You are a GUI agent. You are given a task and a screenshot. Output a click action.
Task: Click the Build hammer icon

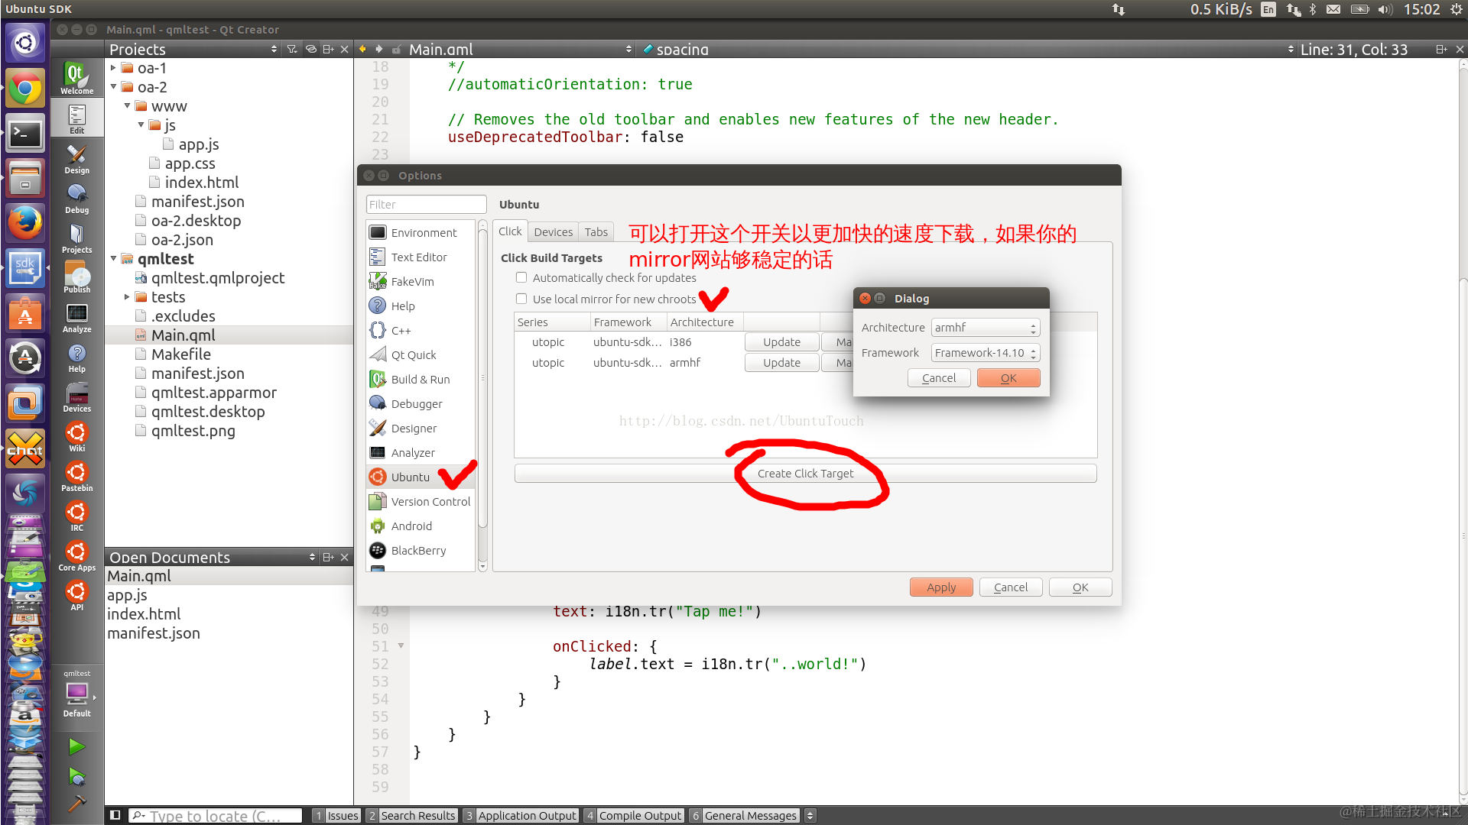[76, 804]
